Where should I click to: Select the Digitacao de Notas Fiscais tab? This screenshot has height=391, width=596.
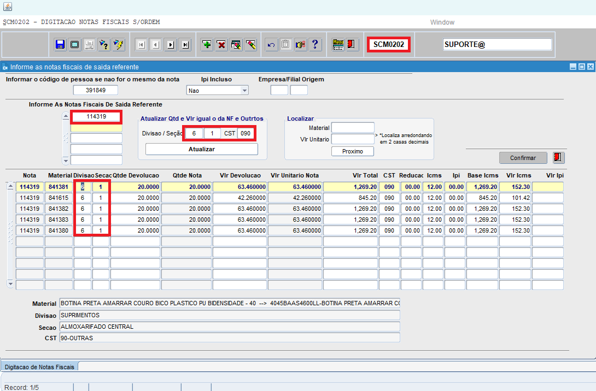[39, 367]
